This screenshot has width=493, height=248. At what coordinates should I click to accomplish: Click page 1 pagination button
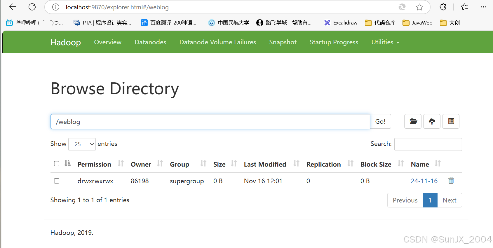point(430,200)
